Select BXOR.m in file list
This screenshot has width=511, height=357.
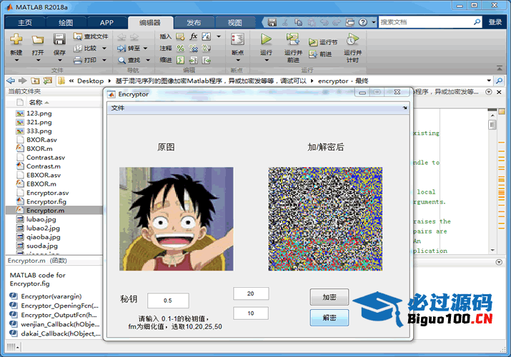pyautogui.click(x=39, y=149)
